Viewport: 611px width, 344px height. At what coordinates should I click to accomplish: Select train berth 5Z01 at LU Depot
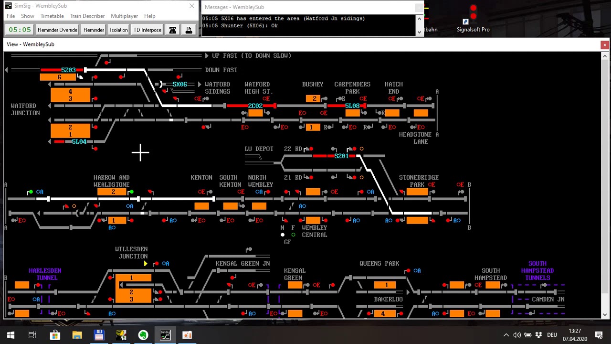coord(341,156)
